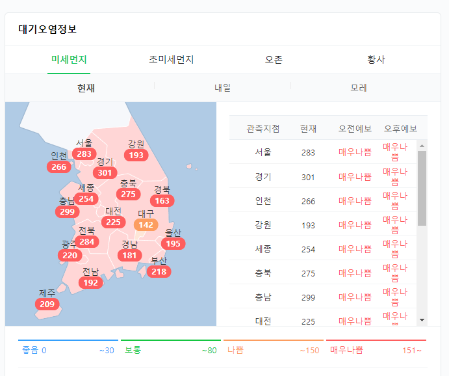The width and height of the screenshot is (449, 376).
Task: Show the 내일 forecast
Action: point(222,88)
